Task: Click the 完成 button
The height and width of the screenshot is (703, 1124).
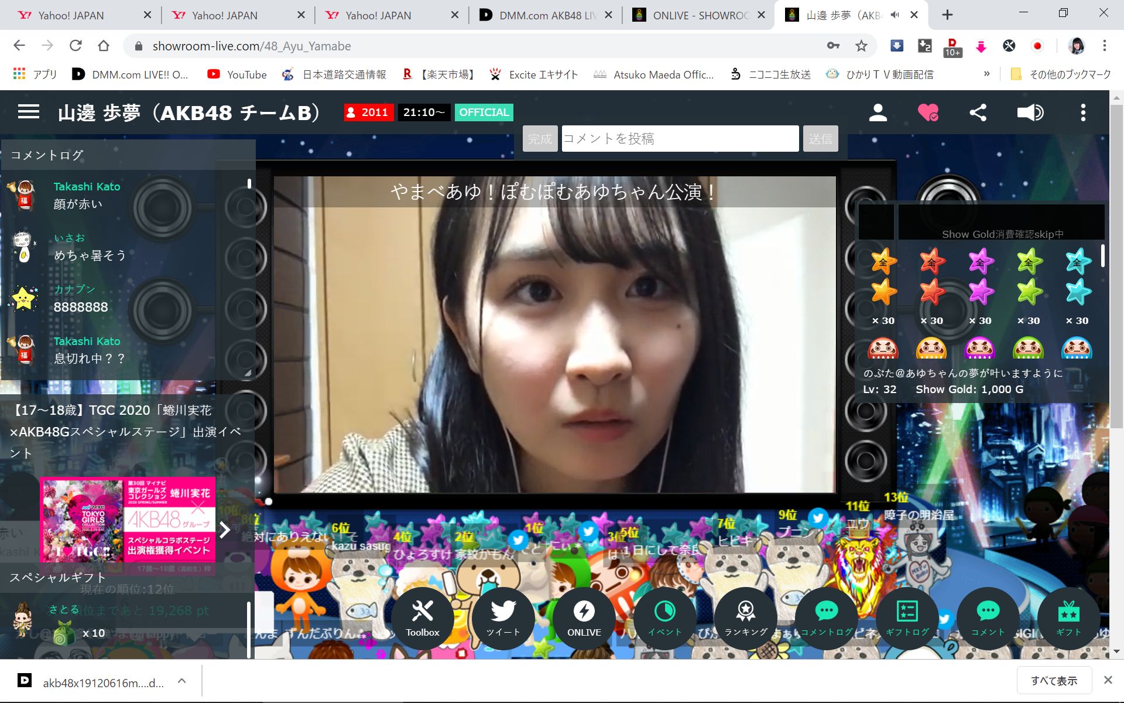Action: click(540, 139)
